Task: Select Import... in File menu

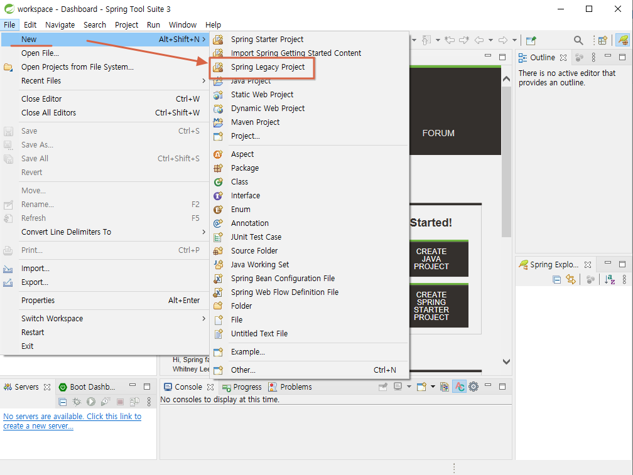Action: coord(35,269)
